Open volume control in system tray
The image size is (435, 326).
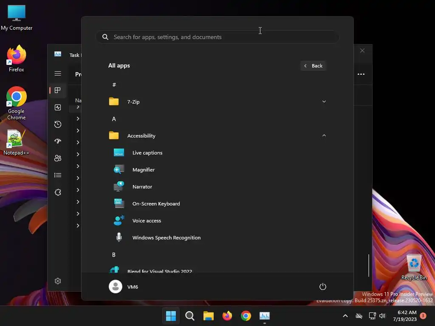pyautogui.click(x=383, y=316)
